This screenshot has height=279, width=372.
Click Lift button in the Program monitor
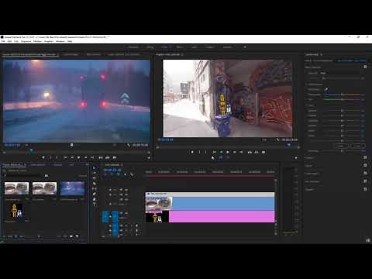click(250, 152)
